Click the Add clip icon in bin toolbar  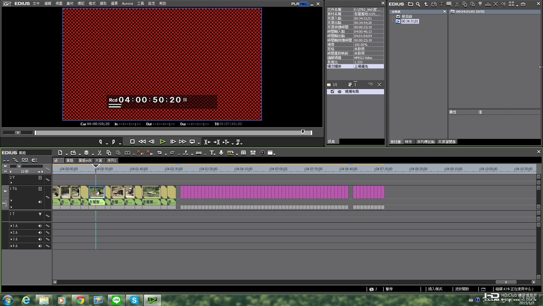tap(434, 4)
